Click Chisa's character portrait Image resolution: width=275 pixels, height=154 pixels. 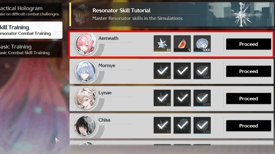(85, 126)
